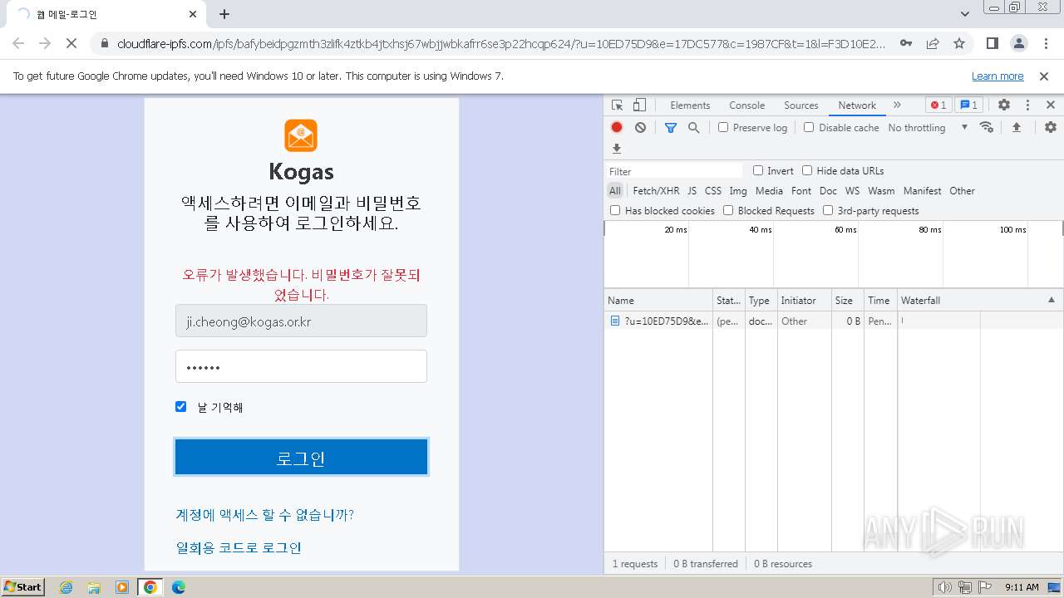Click the Kogas orange mail logo
The width and height of the screenshot is (1064, 598).
coord(301,135)
